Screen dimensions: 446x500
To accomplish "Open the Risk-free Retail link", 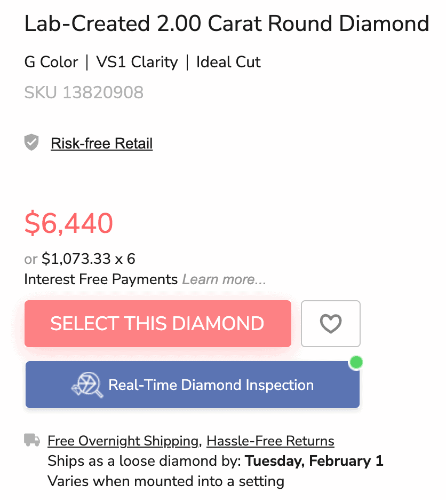I will pos(101,143).
